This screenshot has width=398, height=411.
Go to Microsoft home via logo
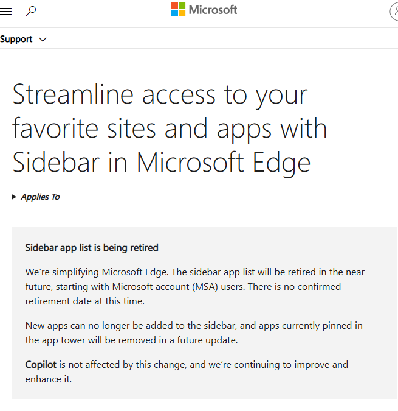point(204,10)
